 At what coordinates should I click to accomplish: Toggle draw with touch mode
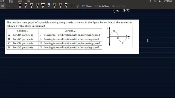[78, 6]
